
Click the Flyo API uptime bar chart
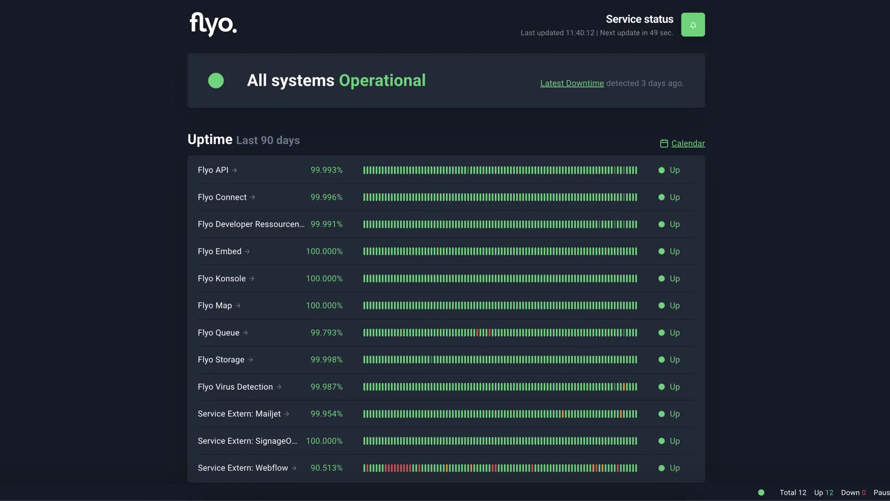pos(500,170)
